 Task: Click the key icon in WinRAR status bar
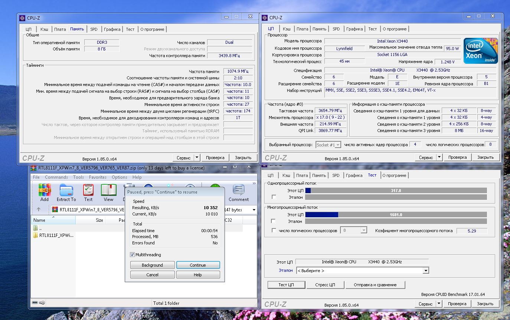coord(42,303)
